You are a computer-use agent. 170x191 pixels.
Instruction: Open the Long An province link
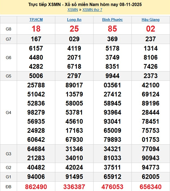tap(74, 20)
